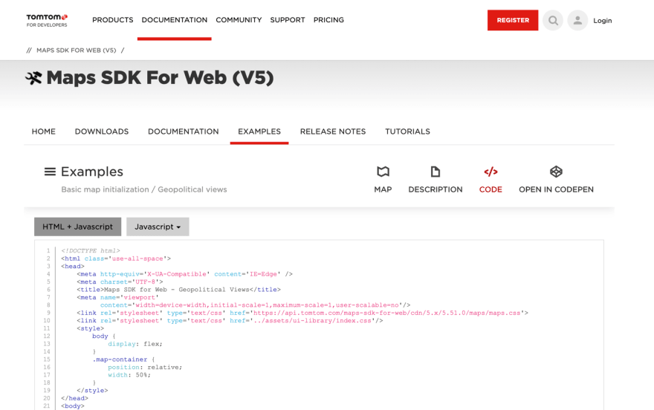Click the Maps SDK For Web (V5) title
The height and width of the screenshot is (410, 654).
[160, 78]
